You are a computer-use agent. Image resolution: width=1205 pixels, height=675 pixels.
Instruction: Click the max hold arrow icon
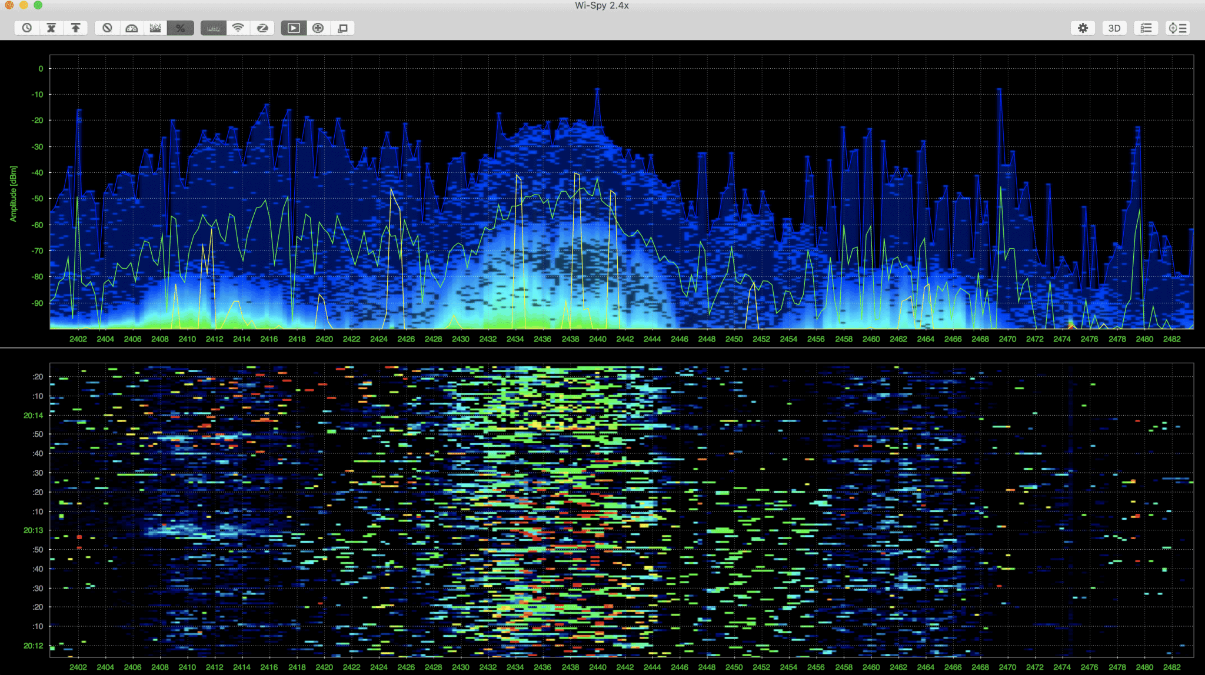click(75, 28)
